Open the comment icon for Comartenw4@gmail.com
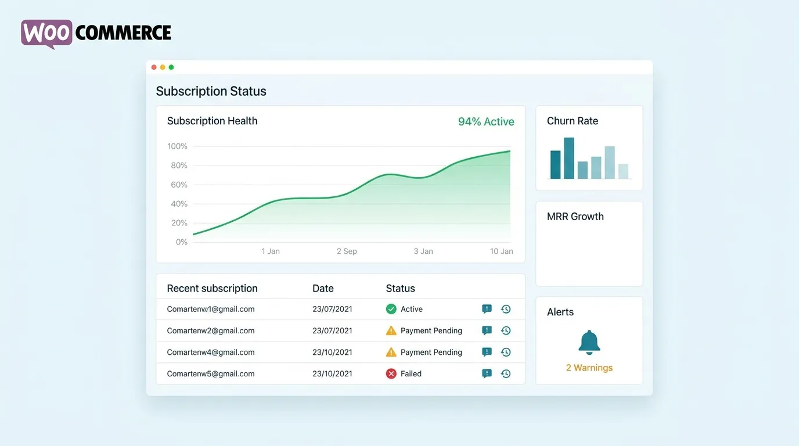Image resolution: width=799 pixels, height=446 pixels. tap(487, 352)
